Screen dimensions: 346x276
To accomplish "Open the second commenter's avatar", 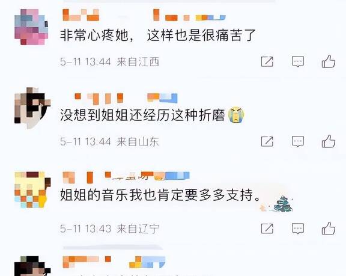I will tap(32, 108).
